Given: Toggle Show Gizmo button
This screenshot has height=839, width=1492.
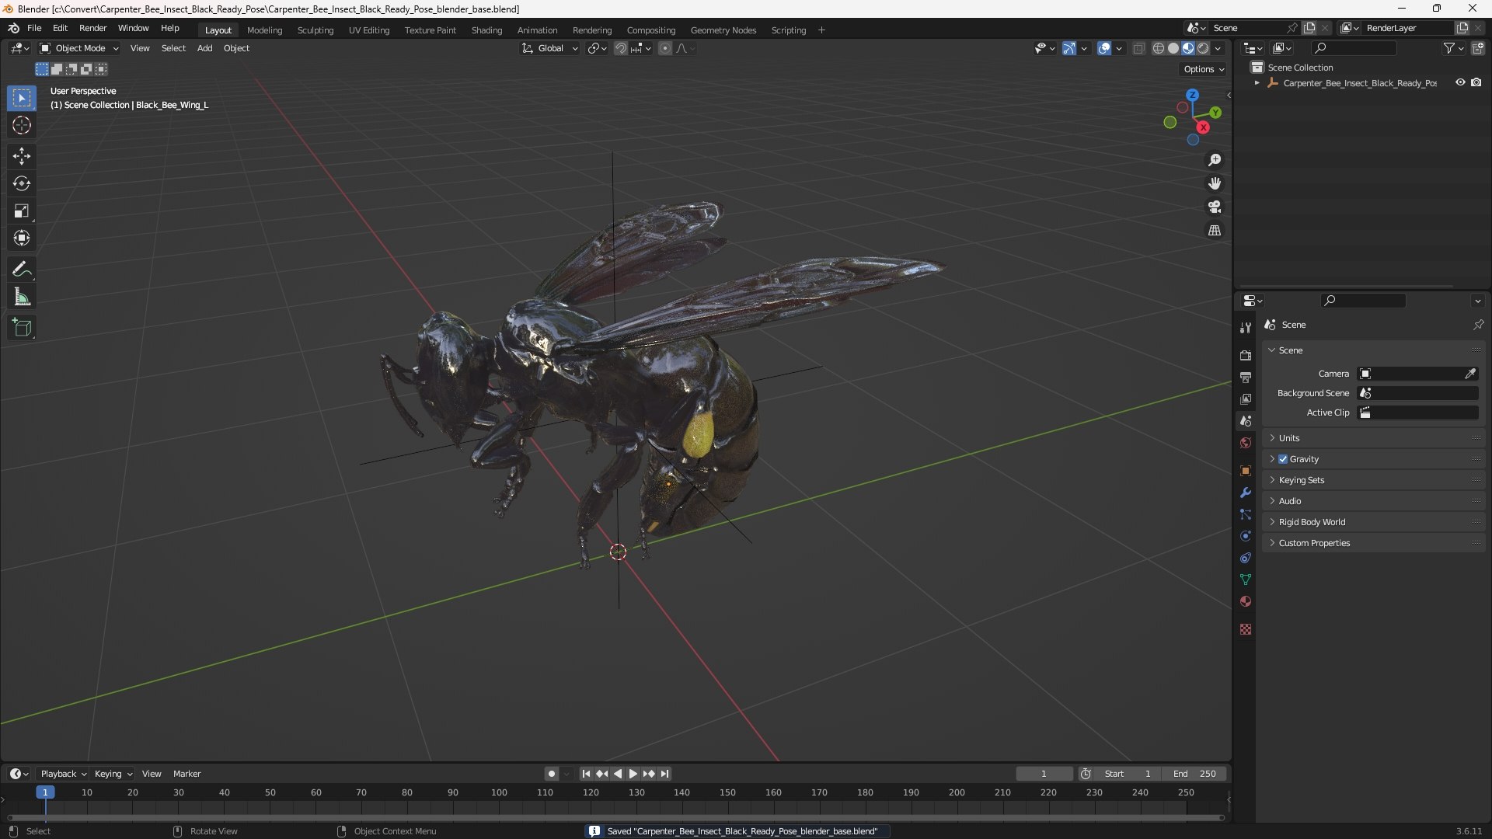Looking at the screenshot, I should point(1069,48).
